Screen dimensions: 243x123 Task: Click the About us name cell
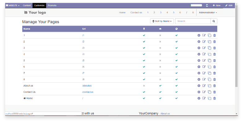click(28, 86)
